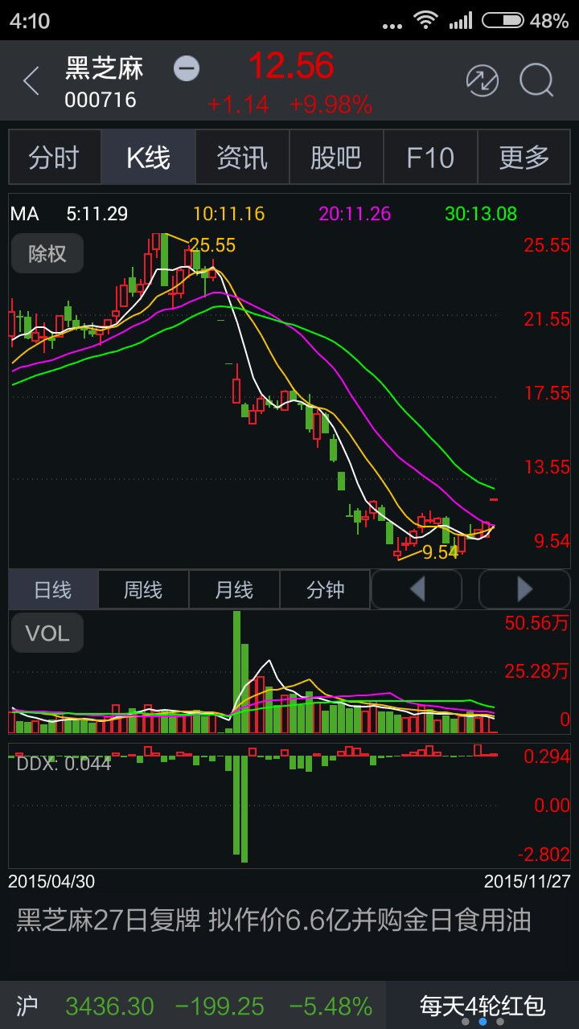Tap the 50.56万 volume axis label
579x1029 pixels.
[536, 623]
